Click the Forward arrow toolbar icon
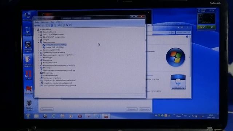233x131 pixels. point(39,25)
